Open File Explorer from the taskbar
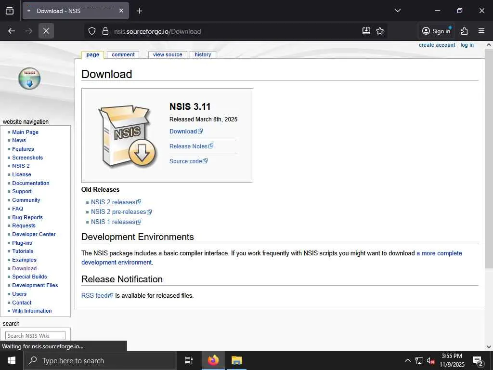 (236, 360)
